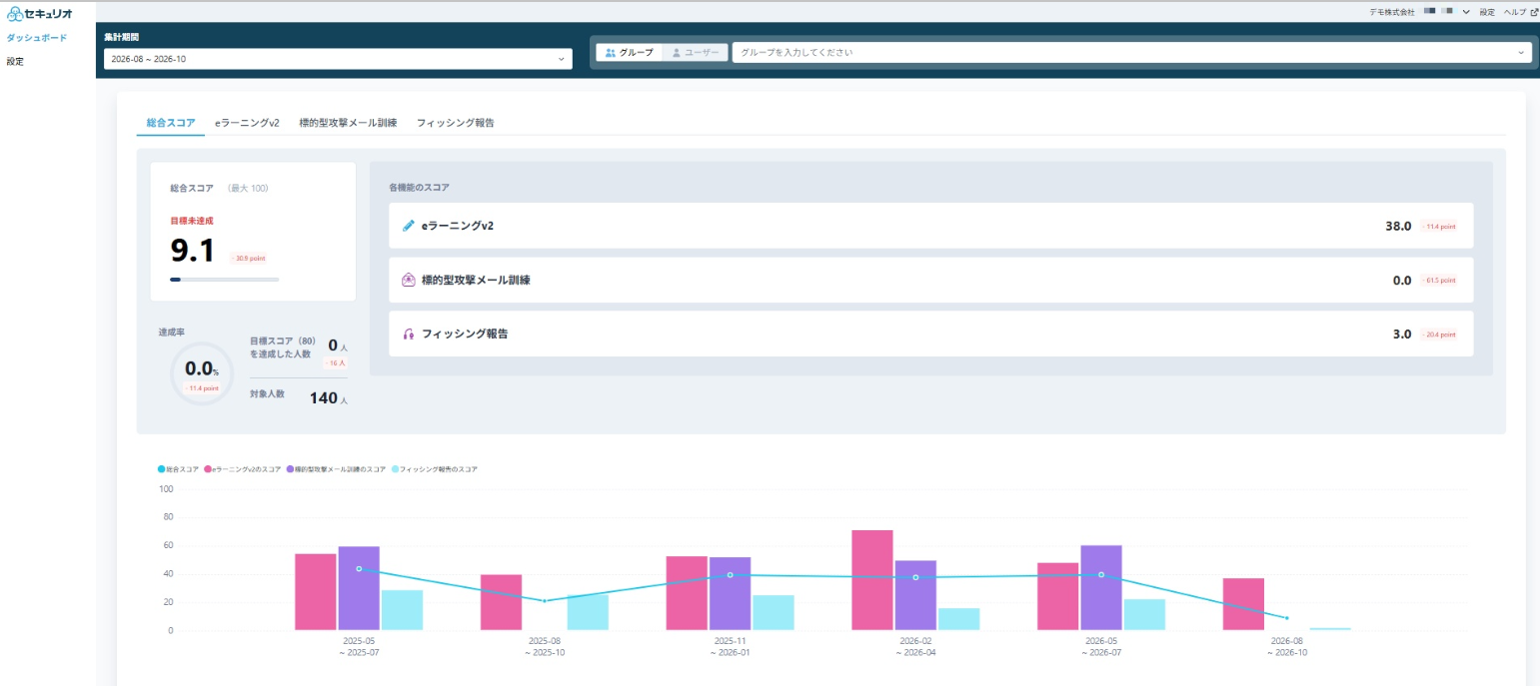This screenshot has height=686, width=1540.
Task: Click the line point at 2025-08
Action: (545, 601)
